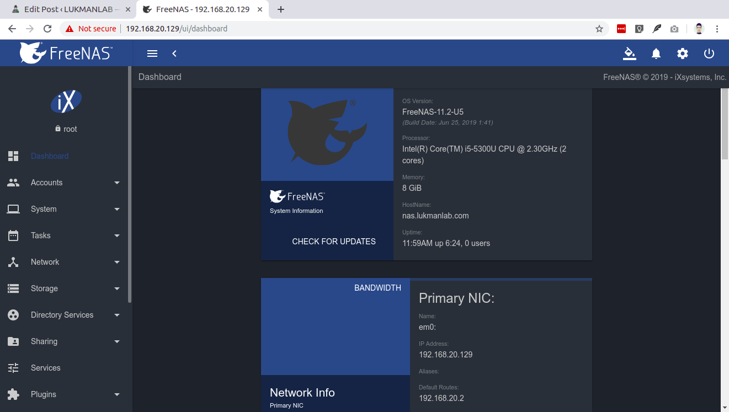Expand the System menu arrow
This screenshot has height=412, width=729.
(x=117, y=209)
